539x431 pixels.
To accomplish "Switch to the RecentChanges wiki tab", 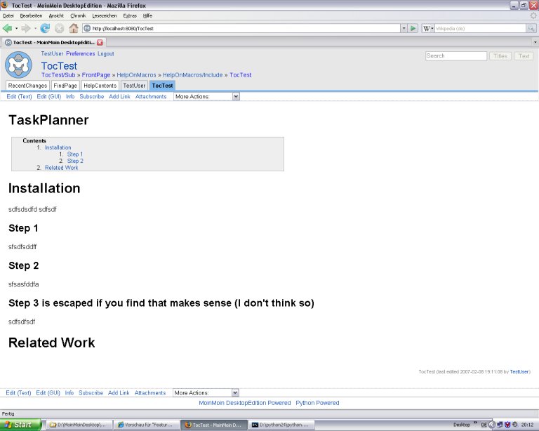I will coord(28,86).
